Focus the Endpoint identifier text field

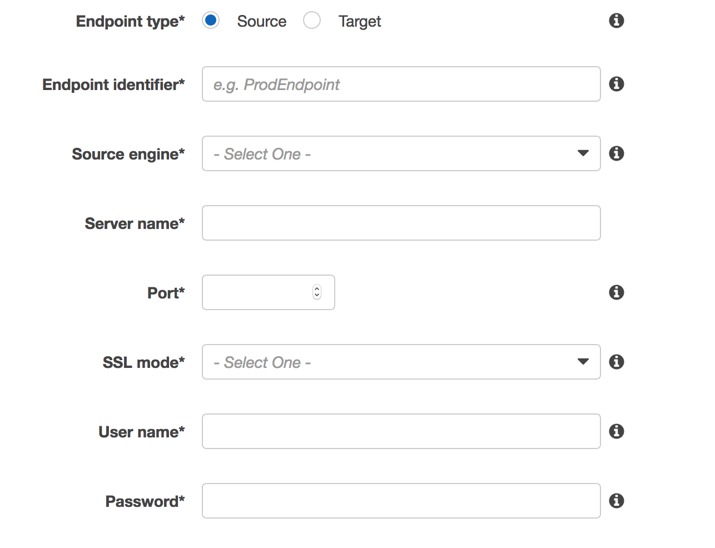click(x=401, y=84)
